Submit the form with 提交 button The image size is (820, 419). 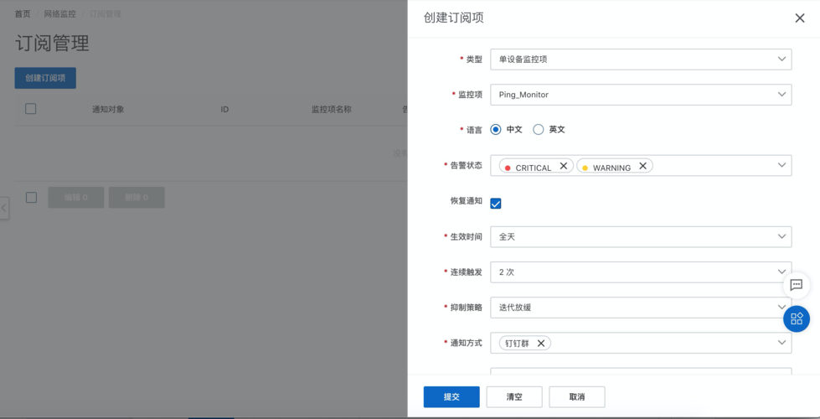(x=451, y=396)
